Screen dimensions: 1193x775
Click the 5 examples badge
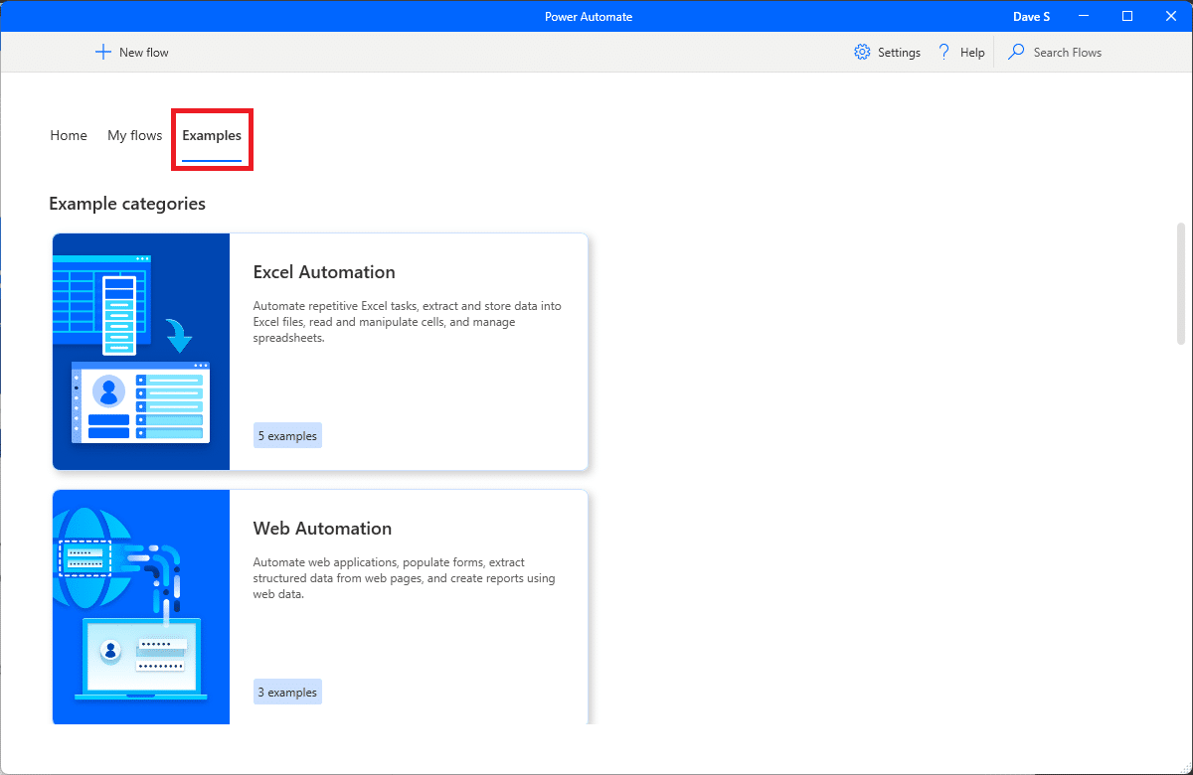[287, 435]
